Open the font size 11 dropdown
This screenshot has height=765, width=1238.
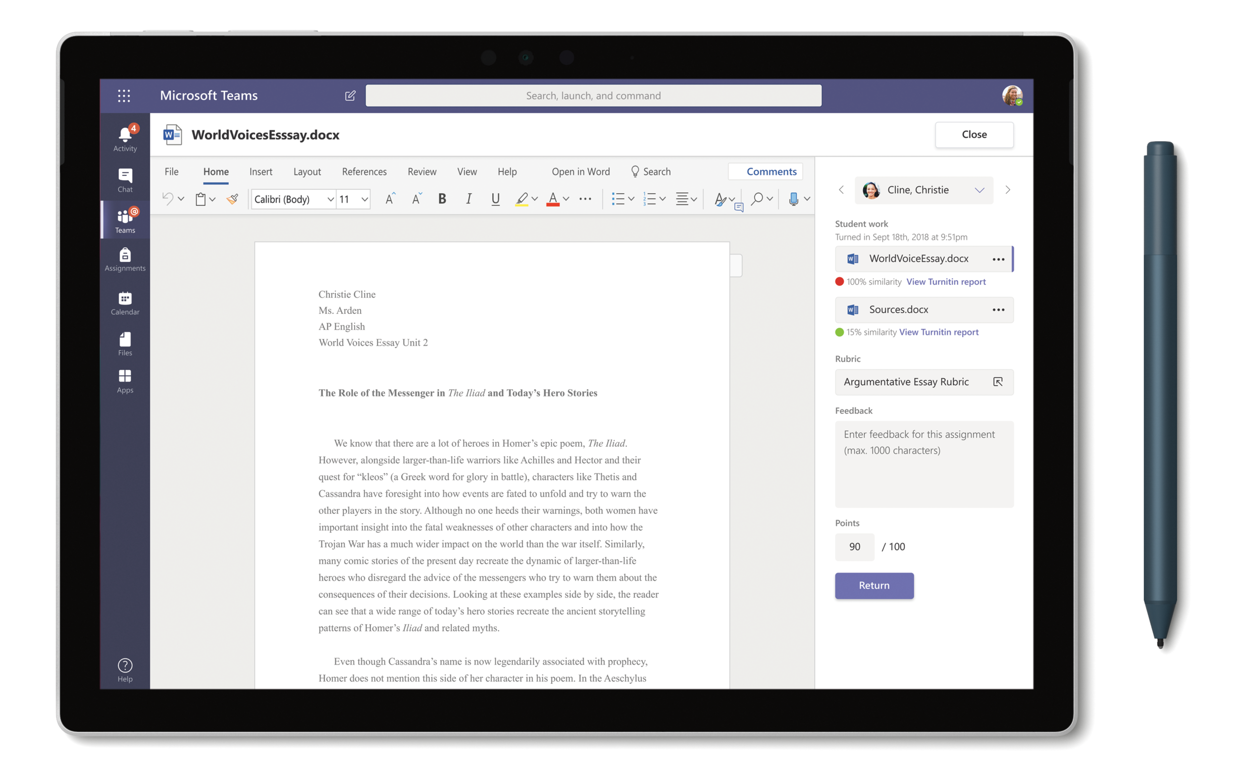pos(364,200)
